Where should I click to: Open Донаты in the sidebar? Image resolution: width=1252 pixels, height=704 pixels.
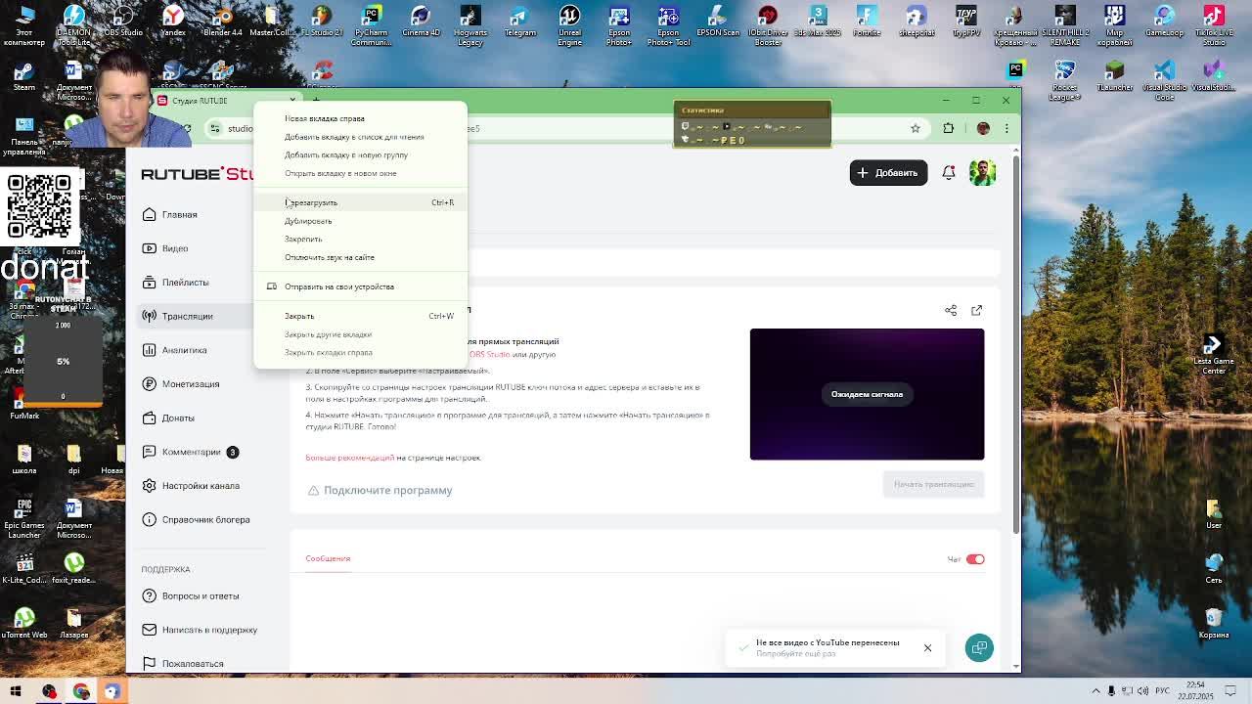point(178,418)
